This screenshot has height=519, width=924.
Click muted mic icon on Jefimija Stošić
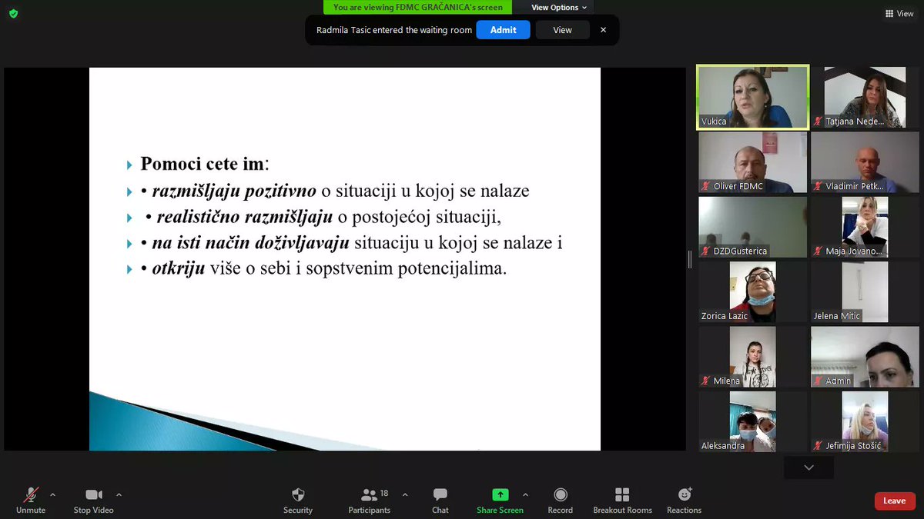(819, 446)
